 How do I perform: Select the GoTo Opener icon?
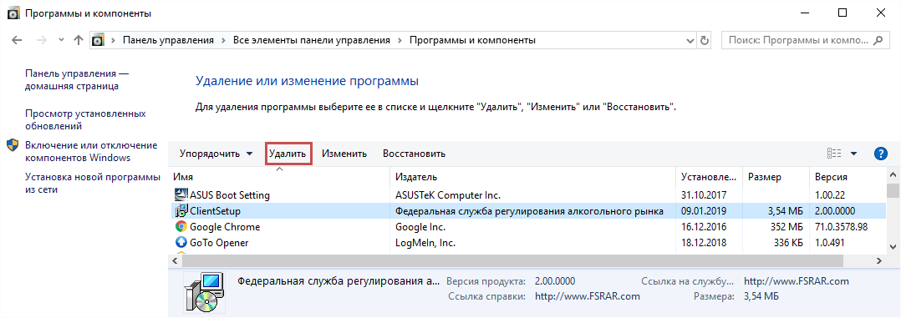point(181,242)
